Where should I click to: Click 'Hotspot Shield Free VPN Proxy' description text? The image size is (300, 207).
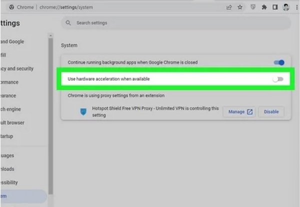155,111
